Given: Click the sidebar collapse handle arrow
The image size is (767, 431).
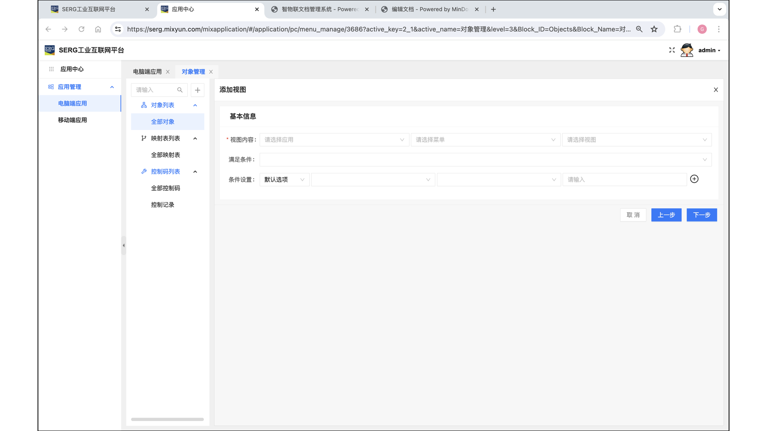Looking at the screenshot, I should (124, 245).
